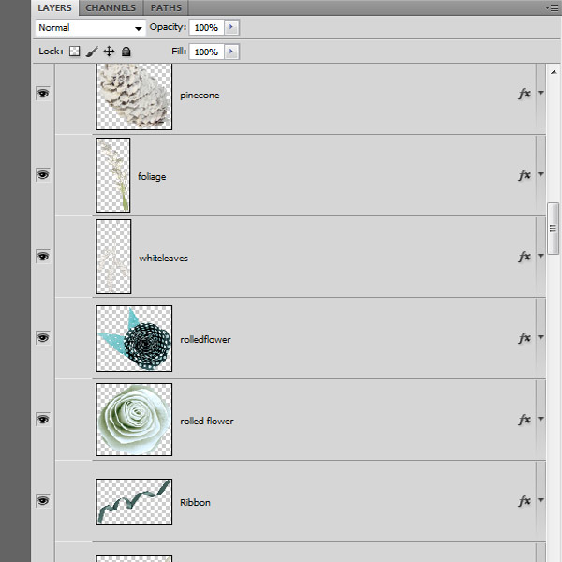562x562 pixels.
Task: Toggle lock all padlock icon
Action: (x=126, y=52)
